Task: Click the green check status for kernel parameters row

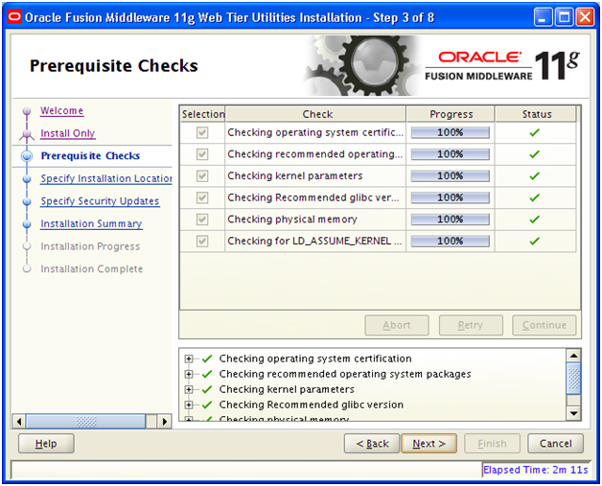Action: 535,176
